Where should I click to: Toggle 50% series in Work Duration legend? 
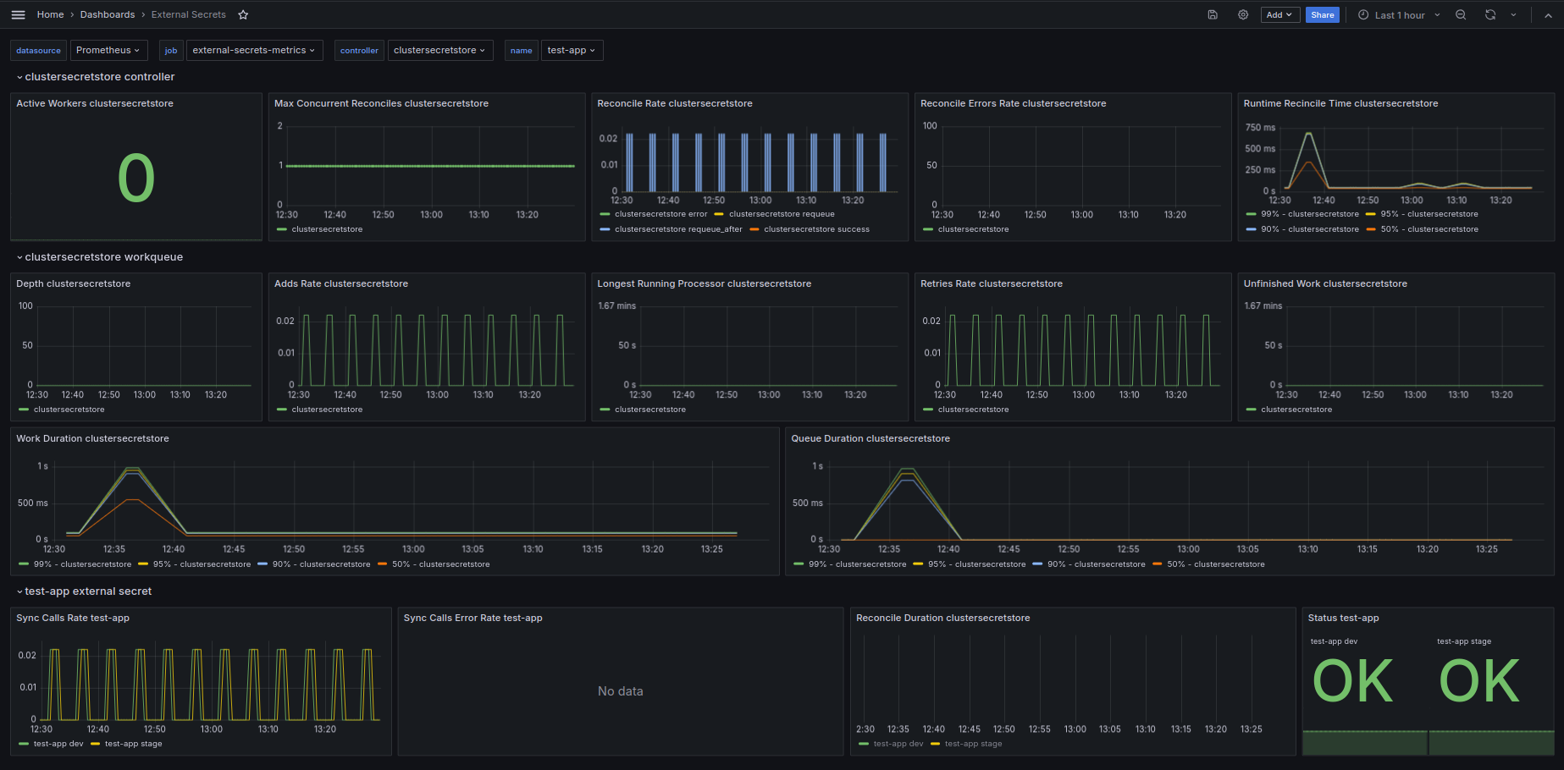click(x=440, y=564)
